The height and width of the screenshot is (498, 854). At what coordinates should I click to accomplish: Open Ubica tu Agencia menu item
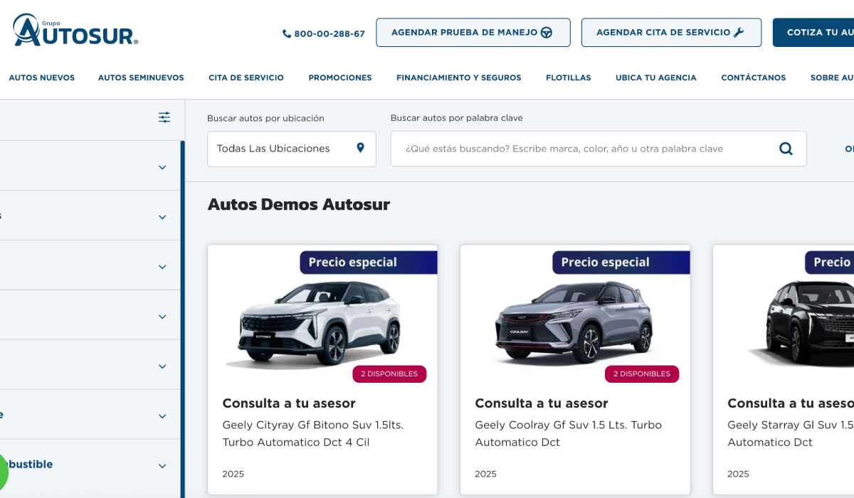(x=656, y=78)
